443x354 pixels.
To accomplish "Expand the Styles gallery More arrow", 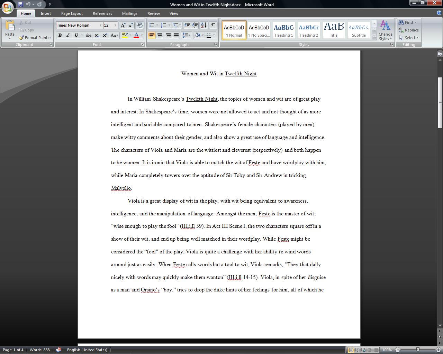I will [x=374, y=37].
